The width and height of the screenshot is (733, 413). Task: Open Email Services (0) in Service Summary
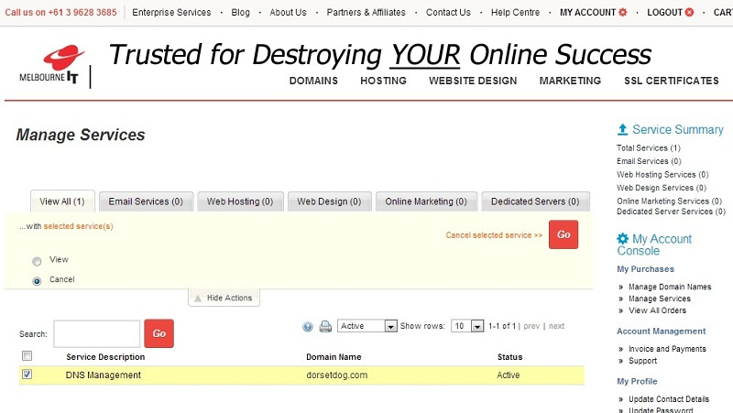pos(649,161)
